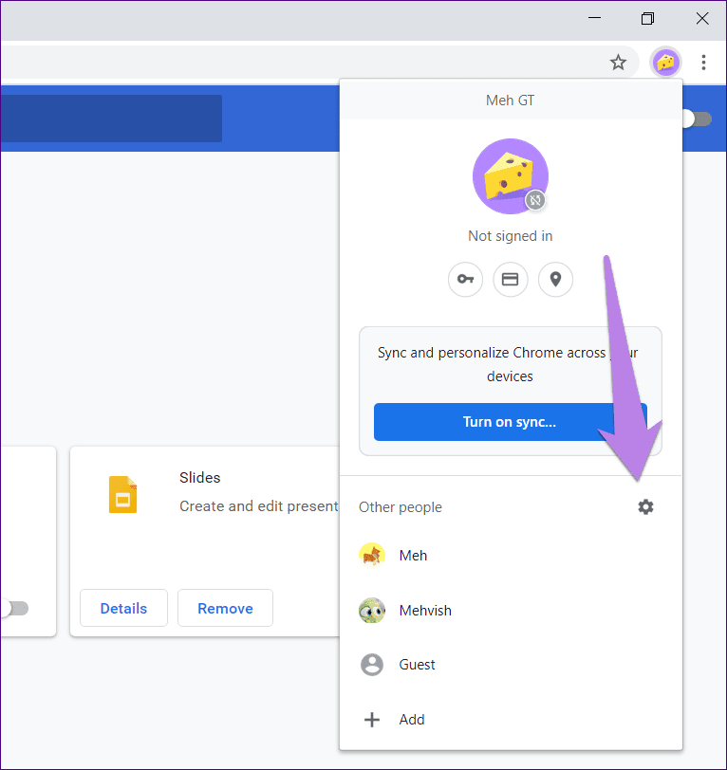Click the large cheese profile picture
The image size is (727, 770).
511,176
